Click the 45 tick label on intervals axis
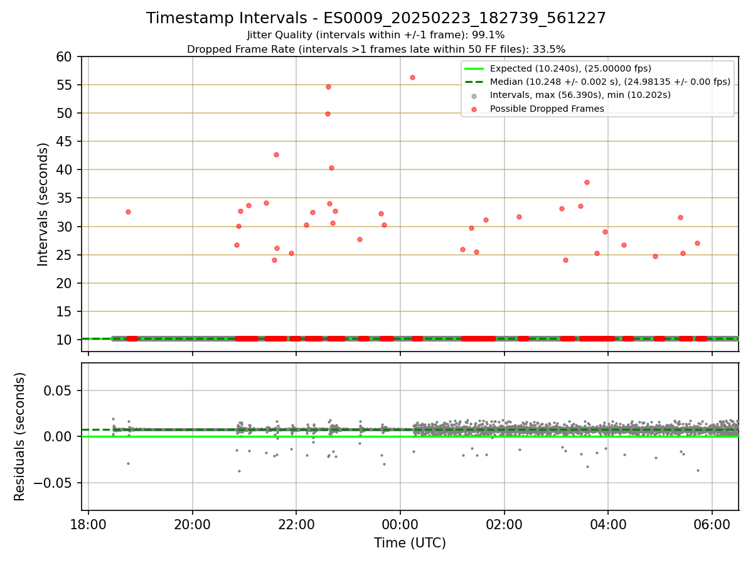The height and width of the screenshot is (565, 753). [x=65, y=141]
